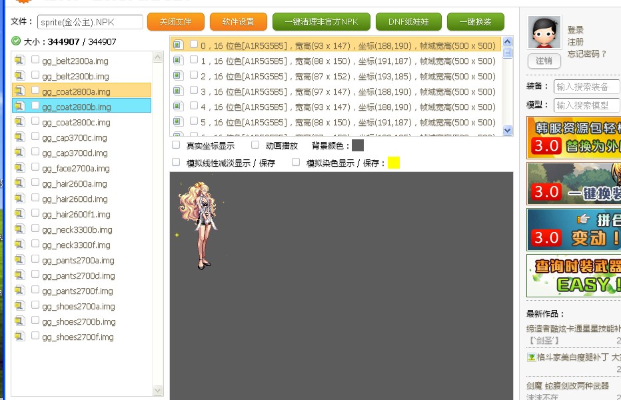Click the user avatar picture
The height and width of the screenshot is (400, 621).
tap(544, 32)
